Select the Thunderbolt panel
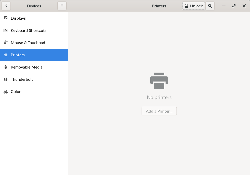The width and height of the screenshot is (250, 175). 34,79
